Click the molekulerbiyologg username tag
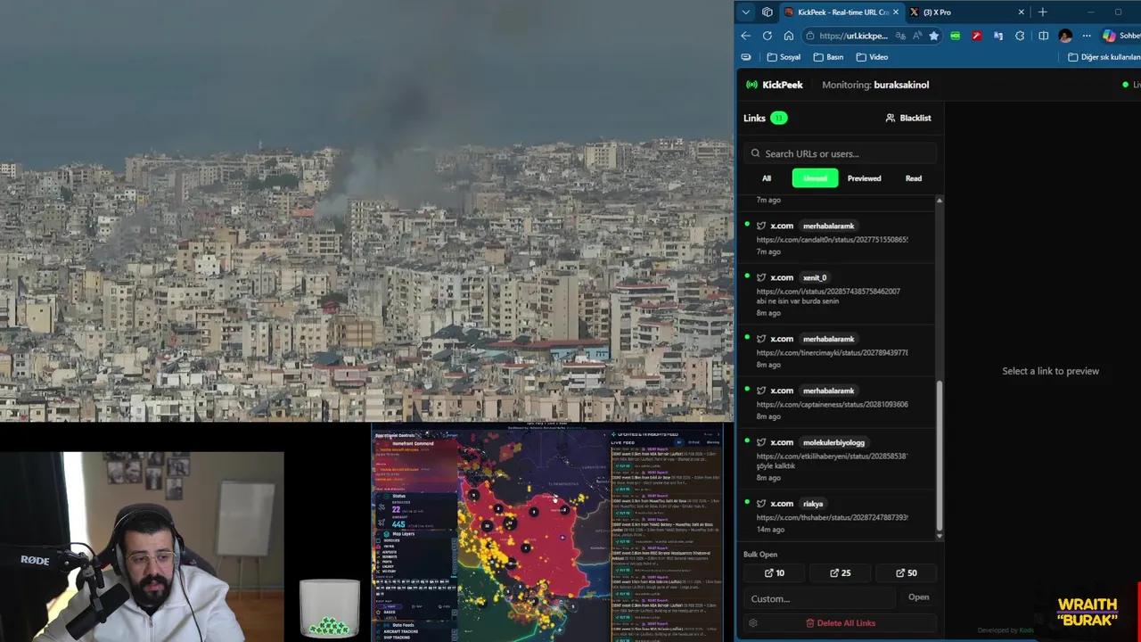The image size is (1141, 642). point(834,442)
